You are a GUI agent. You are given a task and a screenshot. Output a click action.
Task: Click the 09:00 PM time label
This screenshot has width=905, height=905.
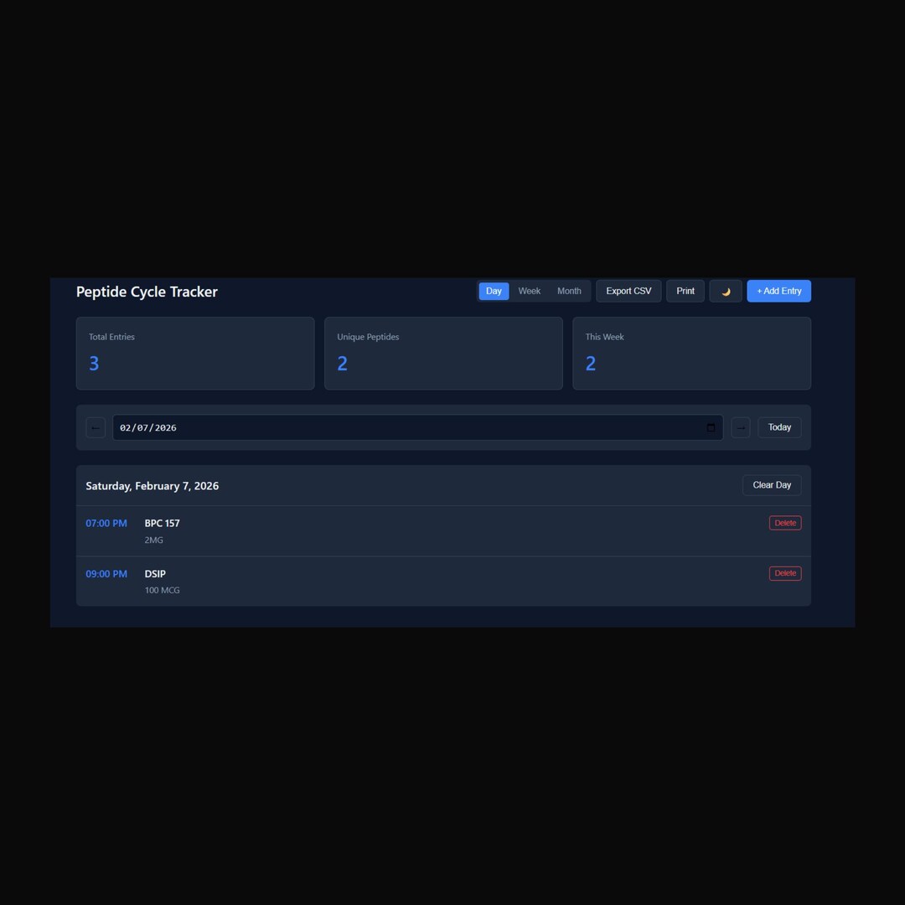(x=106, y=574)
